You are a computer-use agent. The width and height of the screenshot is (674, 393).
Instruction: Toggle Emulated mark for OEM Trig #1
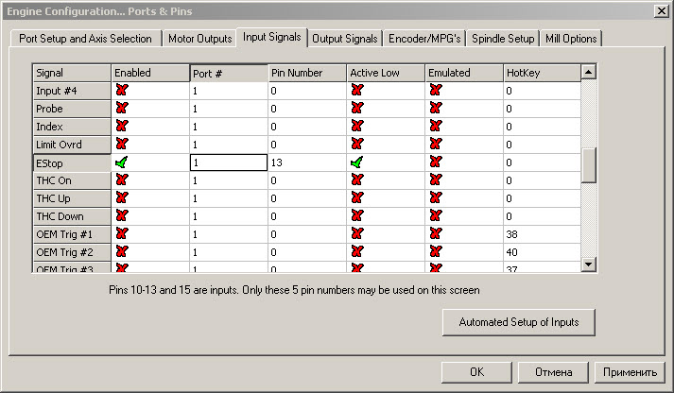tap(436, 234)
